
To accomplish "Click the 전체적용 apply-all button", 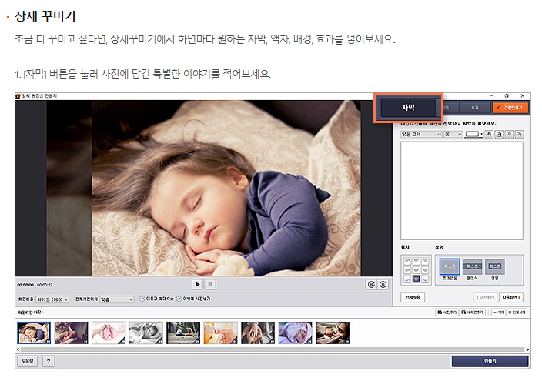I will coord(413,297).
